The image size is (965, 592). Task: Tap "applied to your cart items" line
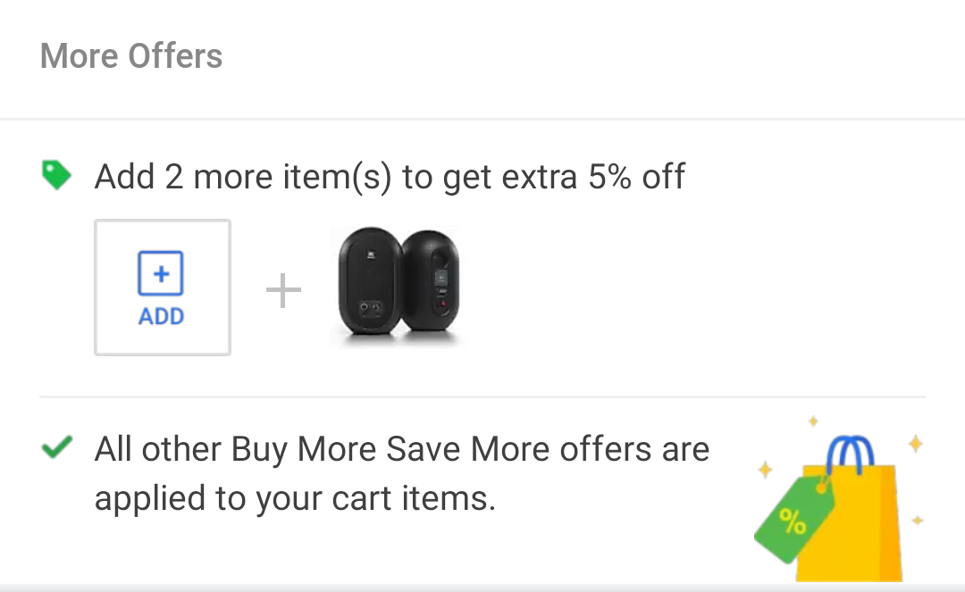tap(295, 498)
